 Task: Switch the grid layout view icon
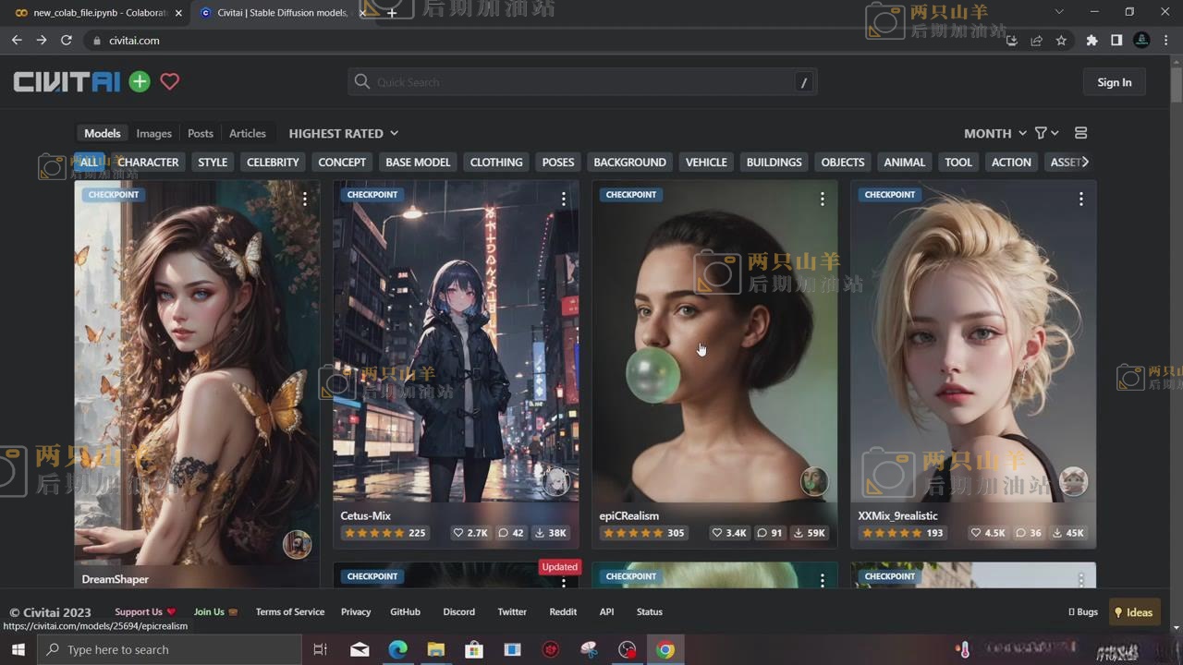[1080, 133]
